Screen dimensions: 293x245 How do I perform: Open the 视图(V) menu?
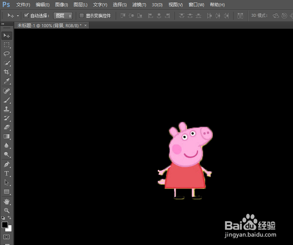click(176, 5)
